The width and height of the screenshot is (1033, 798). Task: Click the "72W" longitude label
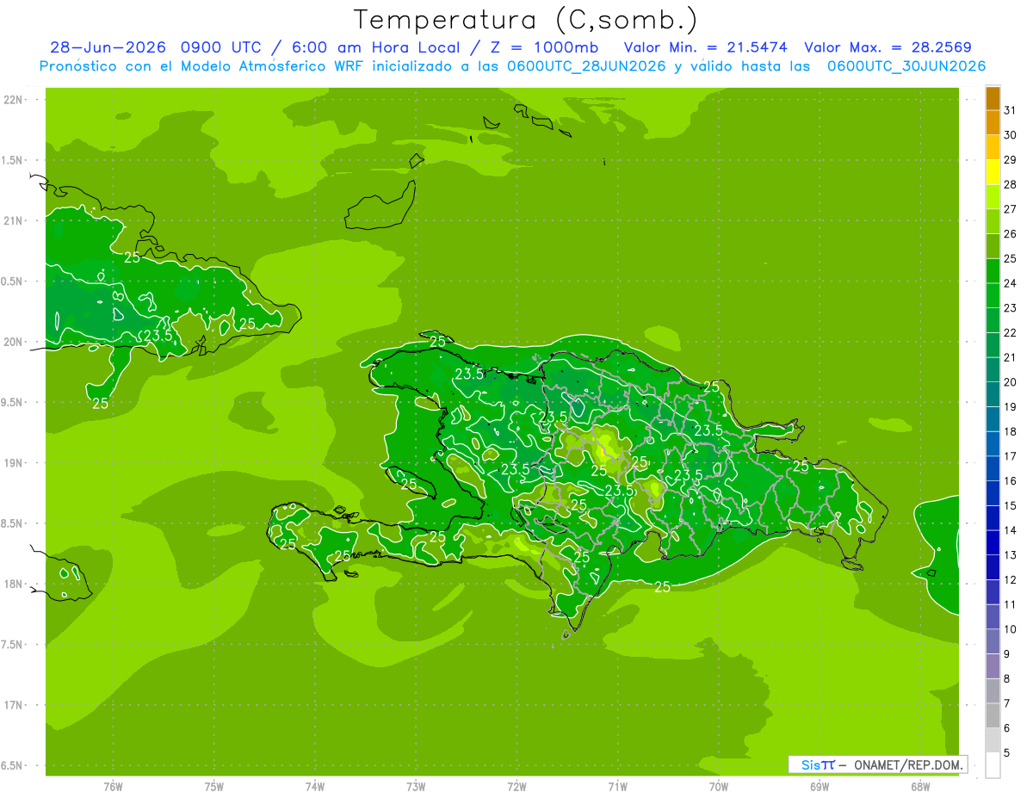coord(516,787)
